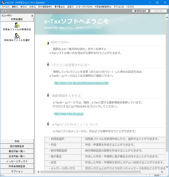Click the オプション sidebar button
Screen dimensions: 169x177
(17, 171)
